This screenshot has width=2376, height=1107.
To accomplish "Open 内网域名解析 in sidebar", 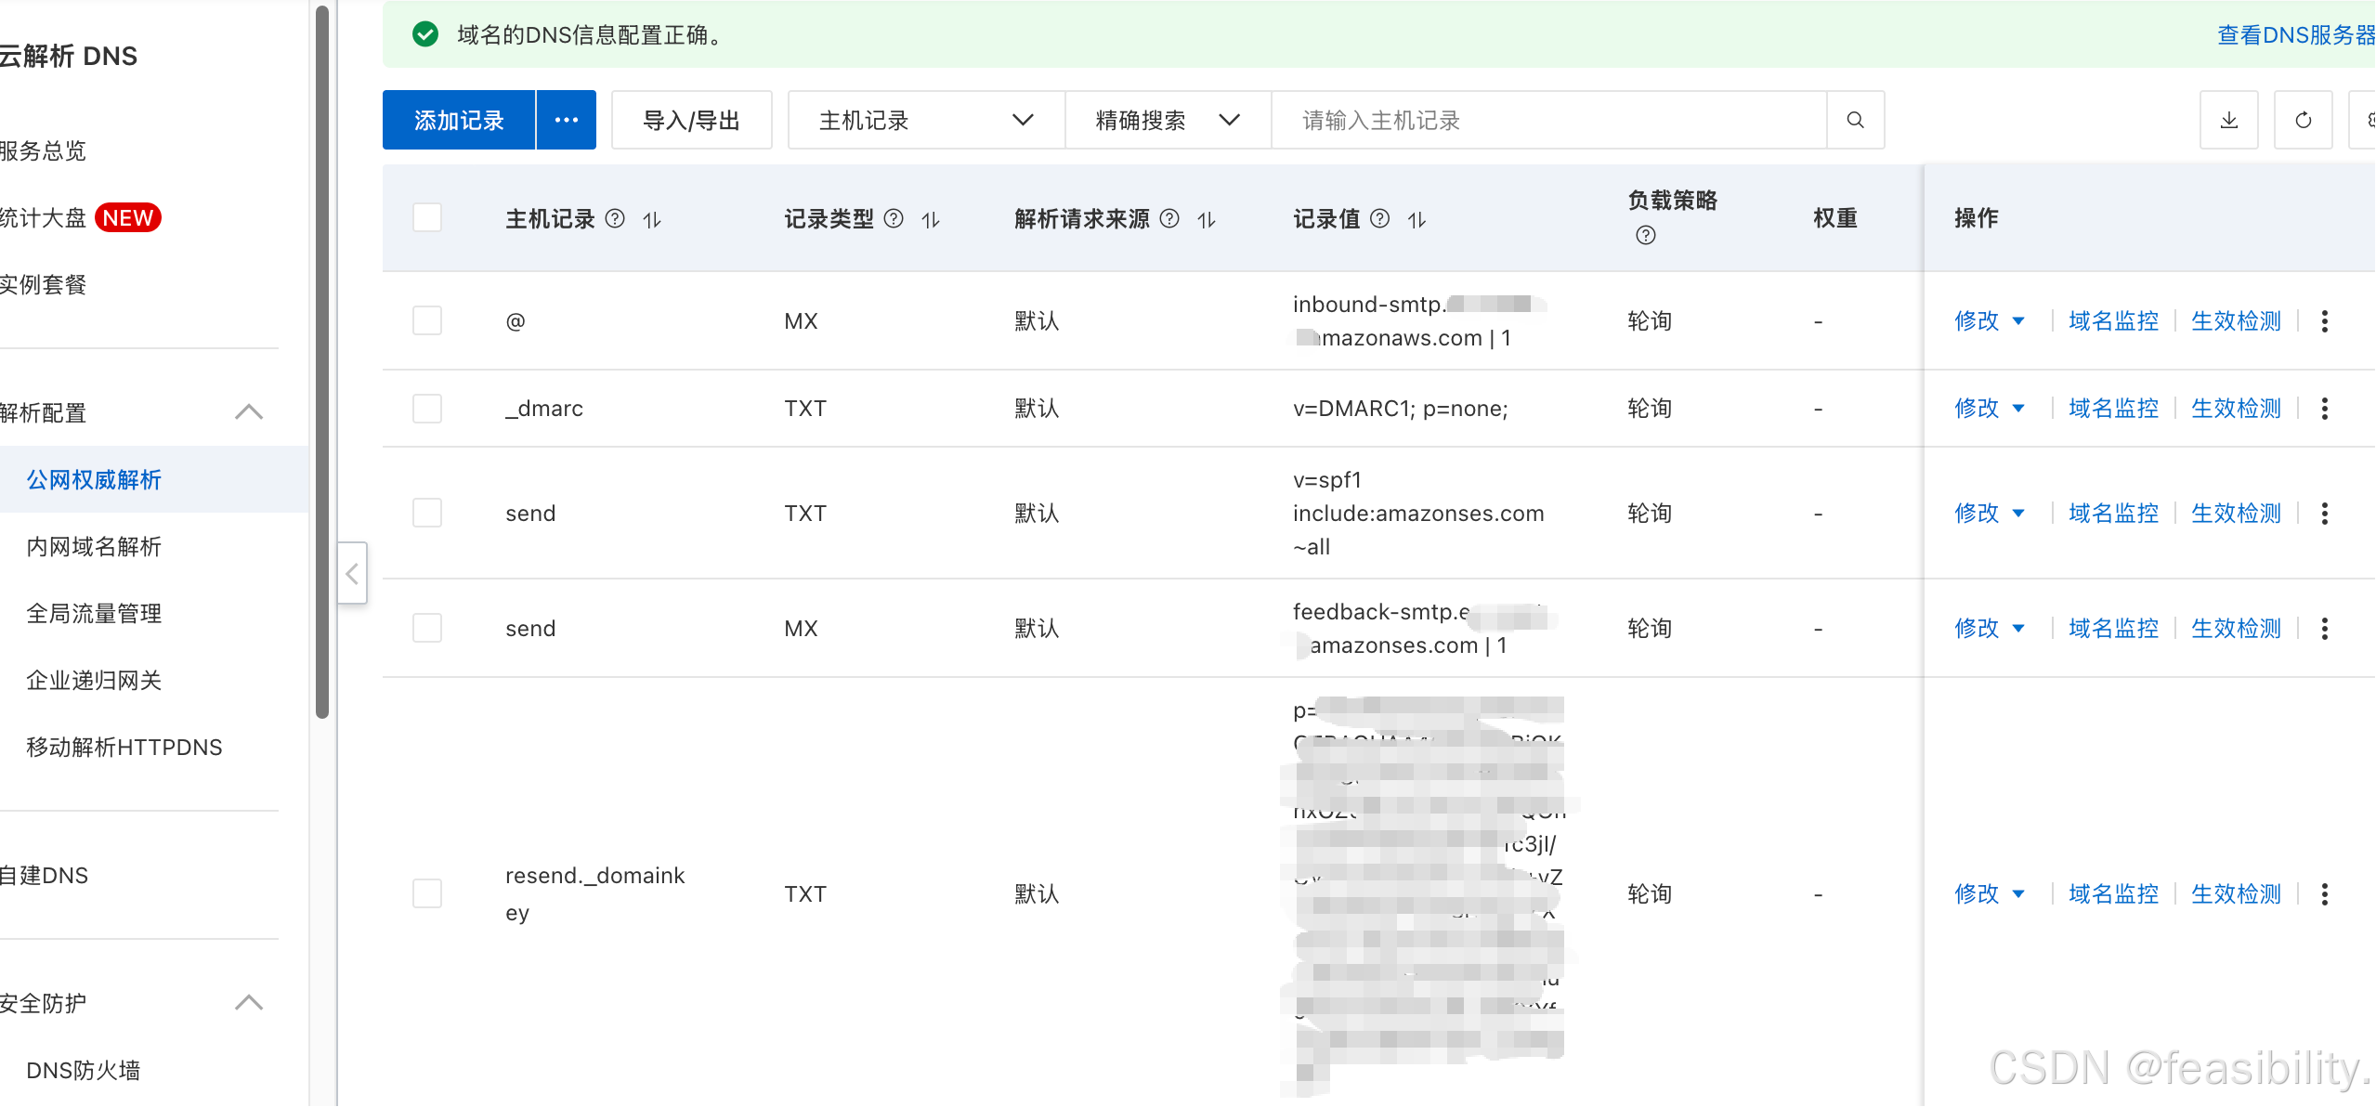I will coord(94,546).
